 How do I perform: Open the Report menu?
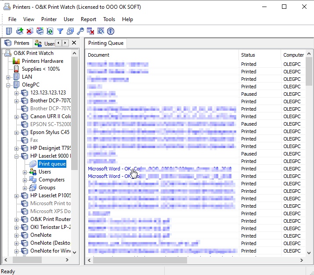[x=88, y=19]
